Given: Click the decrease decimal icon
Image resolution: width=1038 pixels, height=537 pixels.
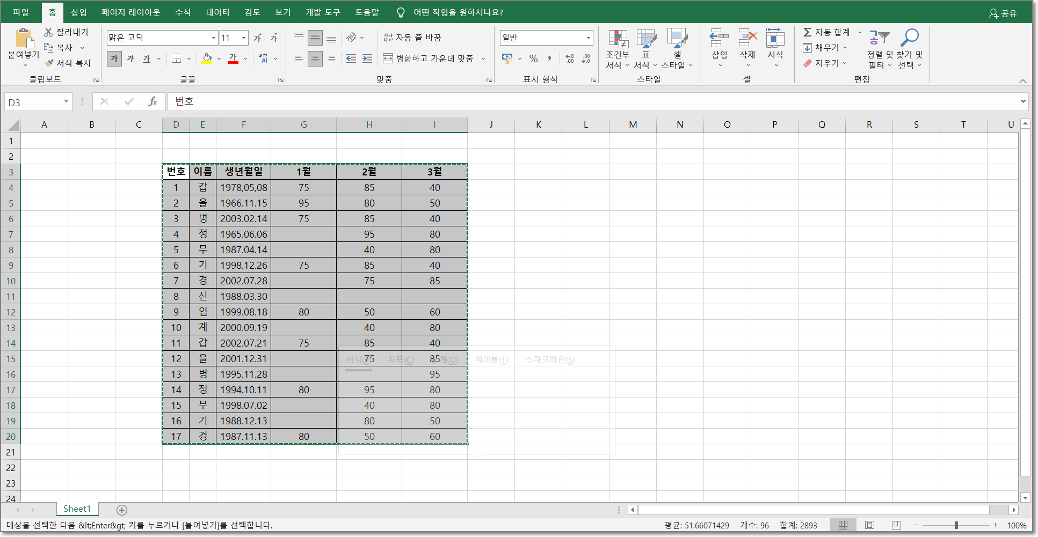Looking at the screenshot, I should 586,58.
